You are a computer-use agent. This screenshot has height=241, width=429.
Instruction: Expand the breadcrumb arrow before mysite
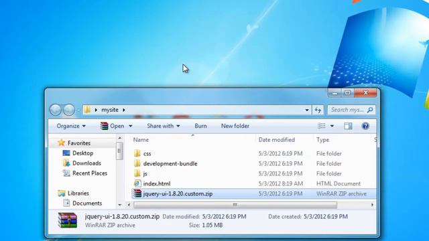point(96,110)
